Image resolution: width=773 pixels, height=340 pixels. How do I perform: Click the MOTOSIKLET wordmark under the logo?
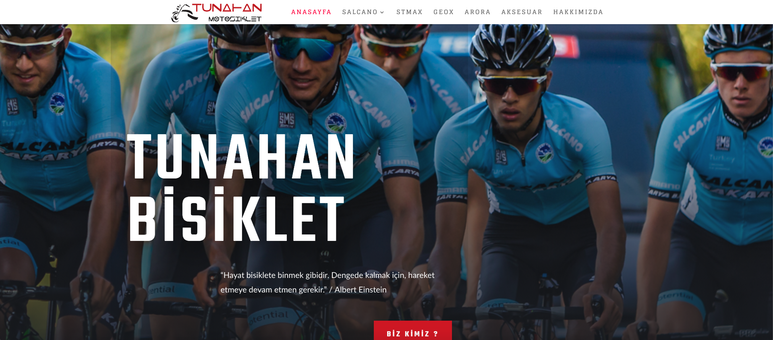(x=235, y=19)
